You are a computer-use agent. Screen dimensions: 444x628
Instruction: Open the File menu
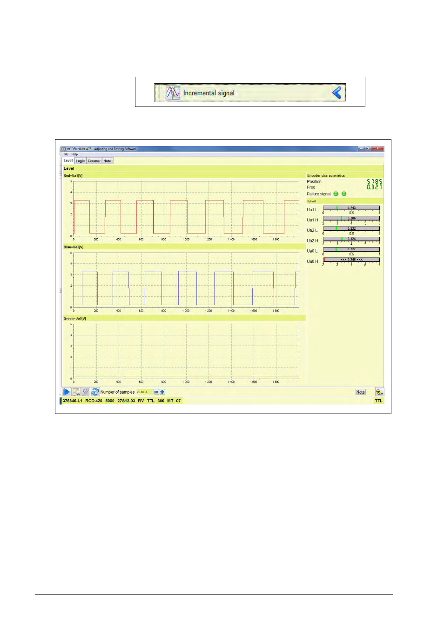click(66, 154)
